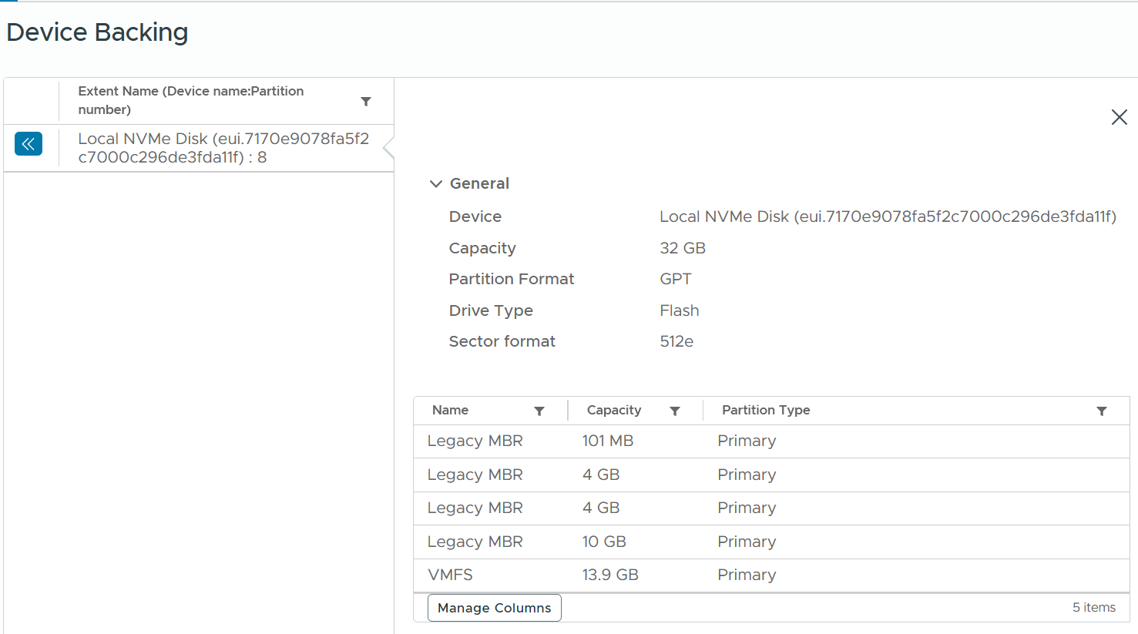Close the device details panel
1138x634 pixels.
(1120, 117)
